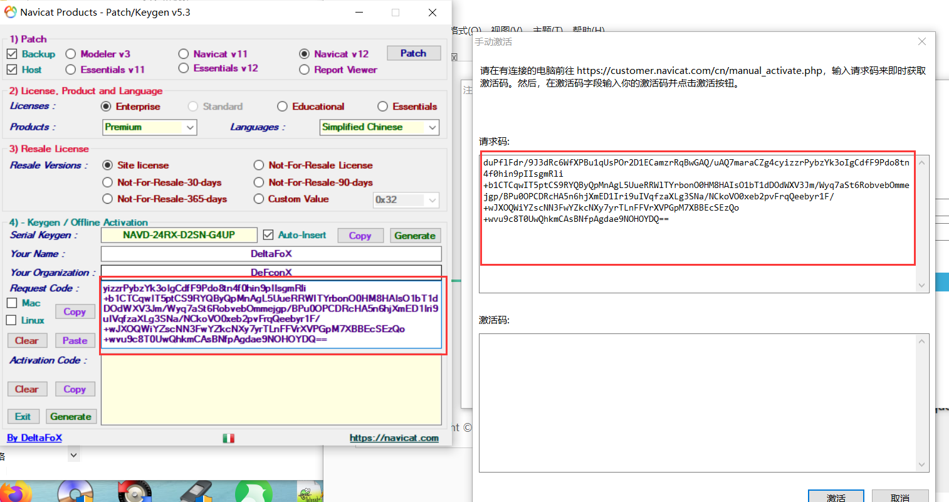Open the Notepad++ chameleon icon in taskbar
The width and height of the screenshot is (949, 502).
308,493
